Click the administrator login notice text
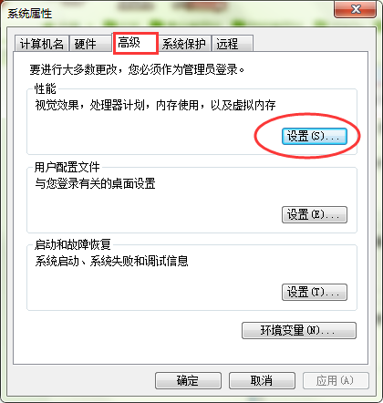The image size is (383, 403). (137, 69)
